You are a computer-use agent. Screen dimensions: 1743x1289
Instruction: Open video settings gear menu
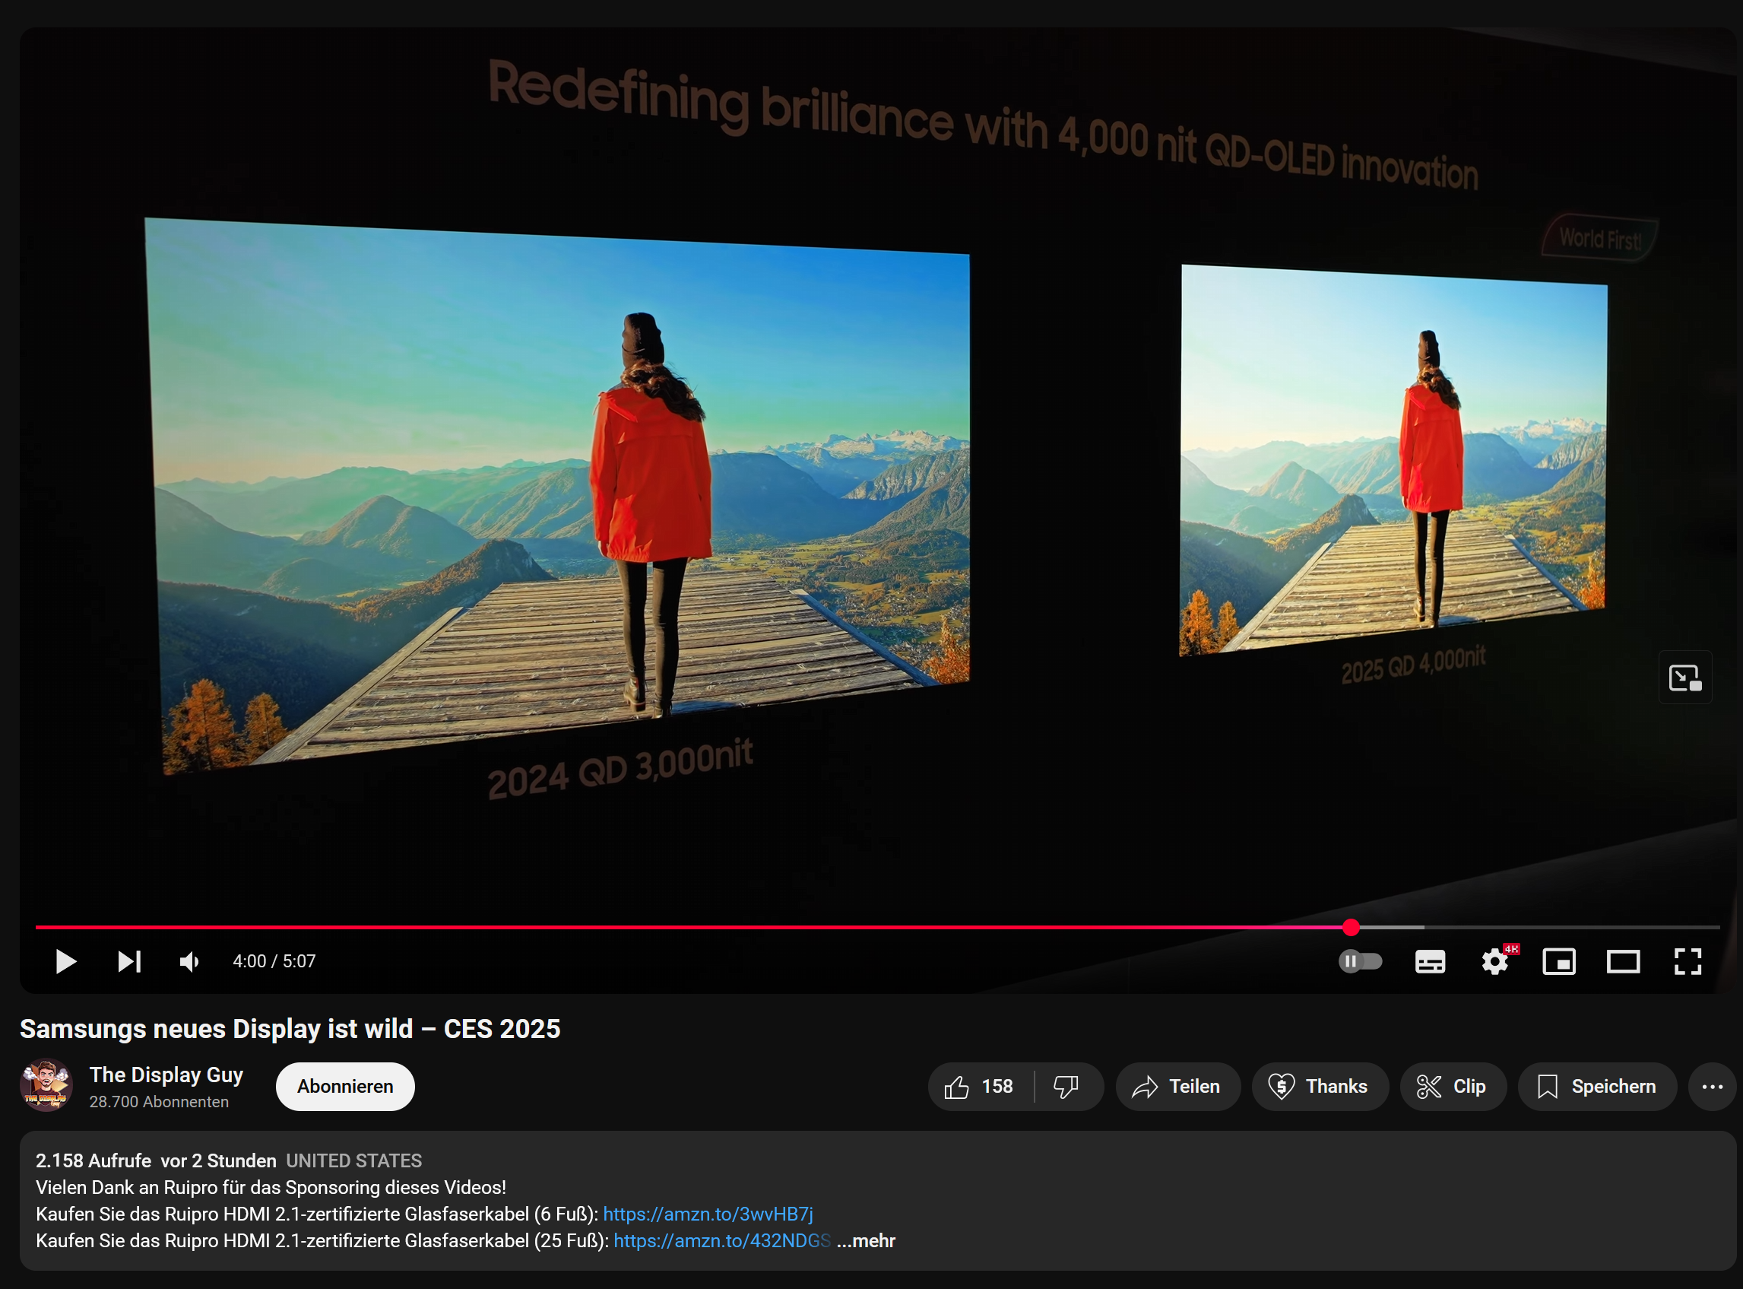click(1494, 961)
